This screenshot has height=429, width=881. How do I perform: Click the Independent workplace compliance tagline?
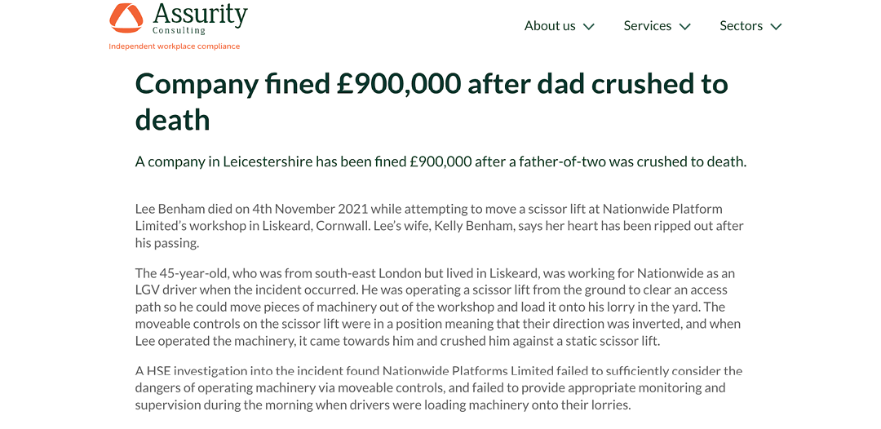[175, 46]
